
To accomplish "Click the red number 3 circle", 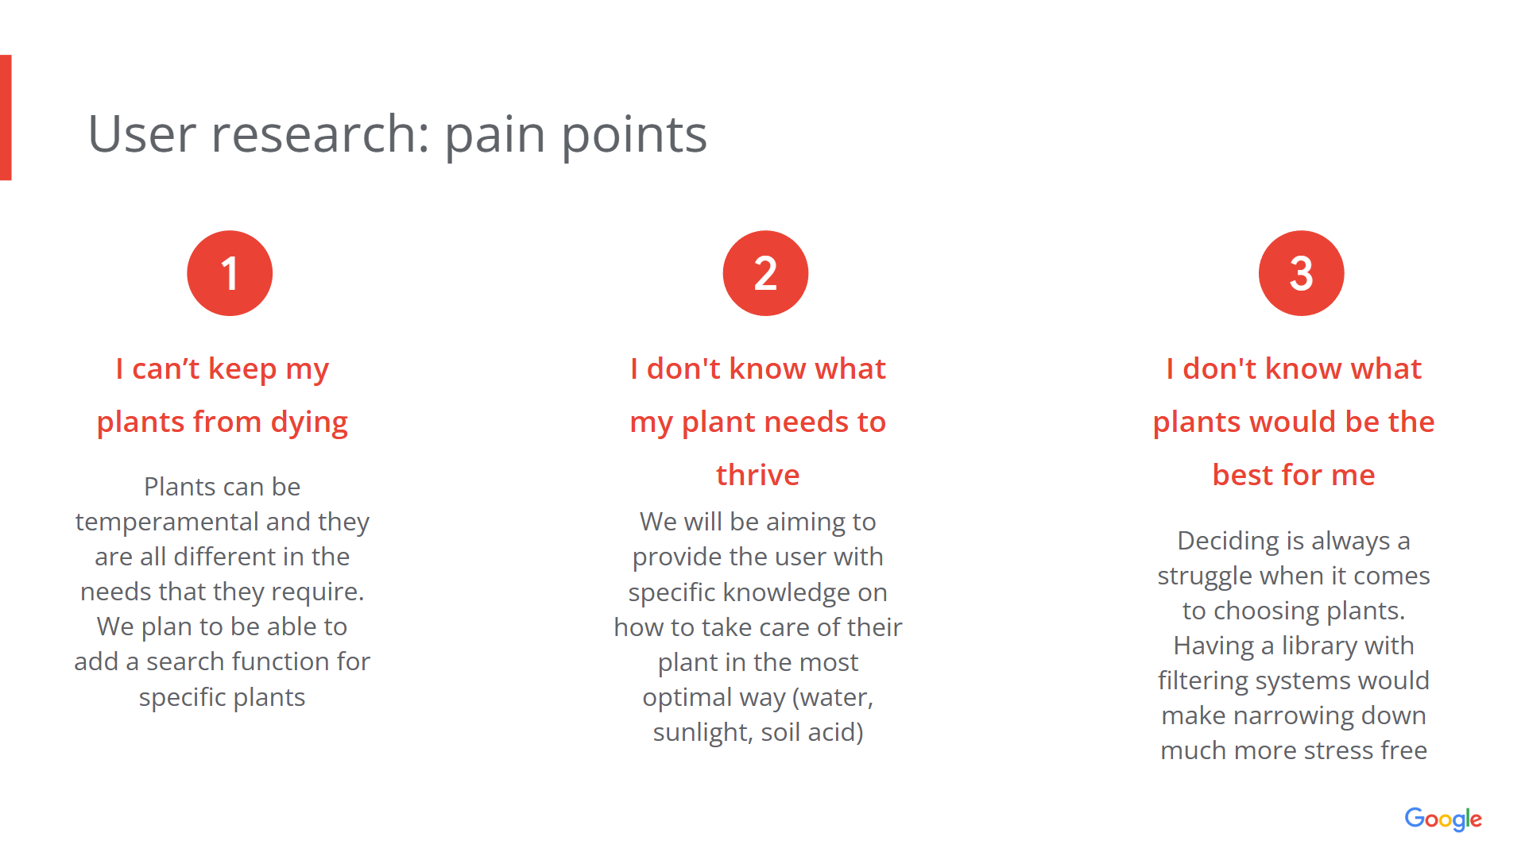I will pos(1301,273).
